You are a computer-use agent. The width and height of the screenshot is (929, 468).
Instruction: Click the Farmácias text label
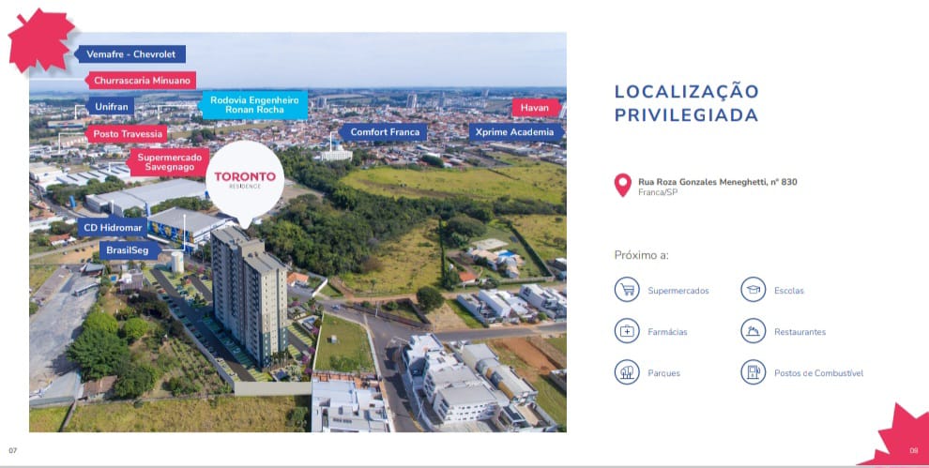tap(668, 332)
